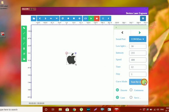Screen dimensions: 169x112
Task: Select the bold B text tool
Action: pyautogui.click(x=24, y=49)
